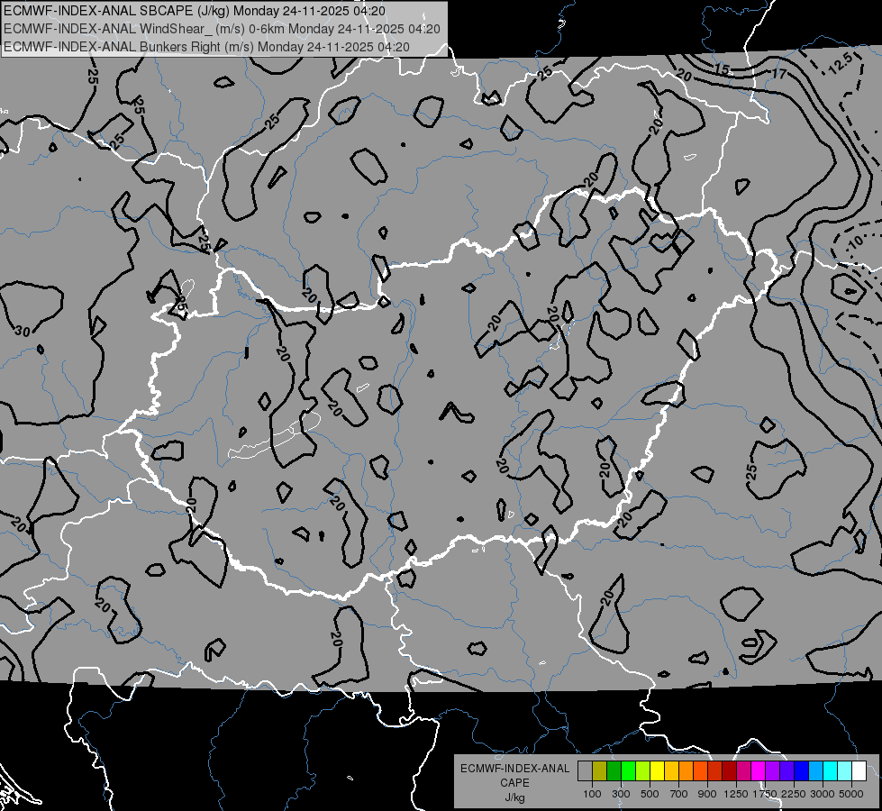Click the WindShear 0-6km title line
The width and height of the screenshot is (882, 811).
click(x=223, y=29)
